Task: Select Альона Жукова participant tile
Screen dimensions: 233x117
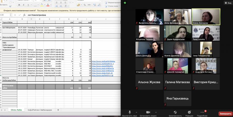Action: pos(149,82)
